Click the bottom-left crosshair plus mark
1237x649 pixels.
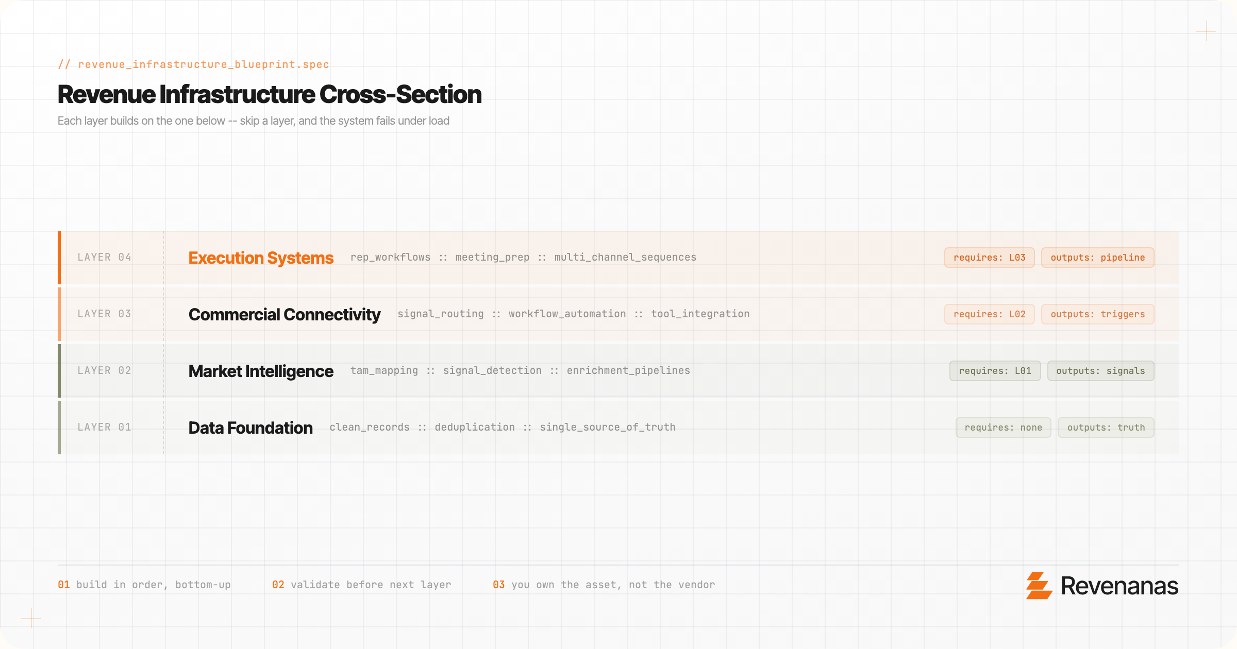coord(31,618)
